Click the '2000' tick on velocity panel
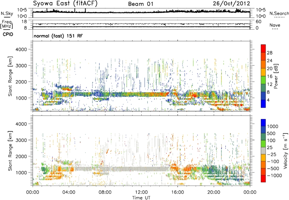Image resolution: width=289 pixels, height=200 pixels. [x=21, y=156]
